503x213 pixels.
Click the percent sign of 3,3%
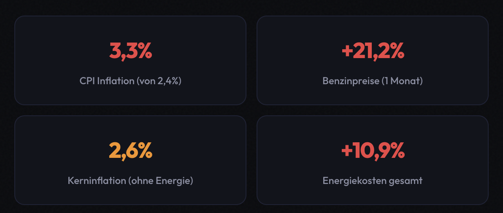143,51
